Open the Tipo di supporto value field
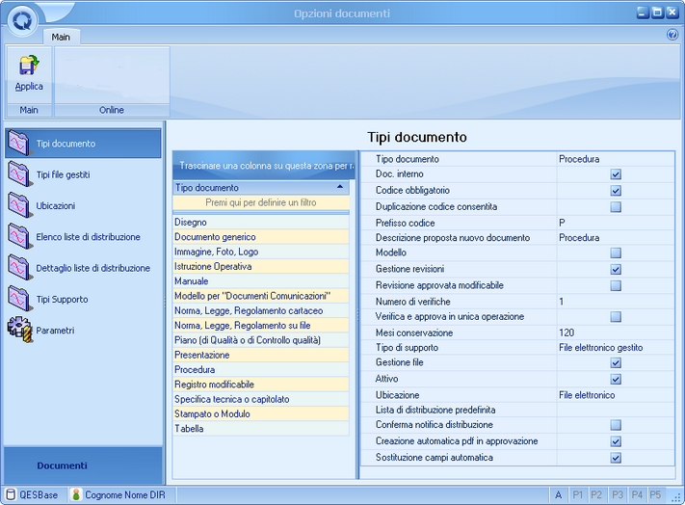The width and height of the screenshot is (685, 505). (x=616, y=348)
